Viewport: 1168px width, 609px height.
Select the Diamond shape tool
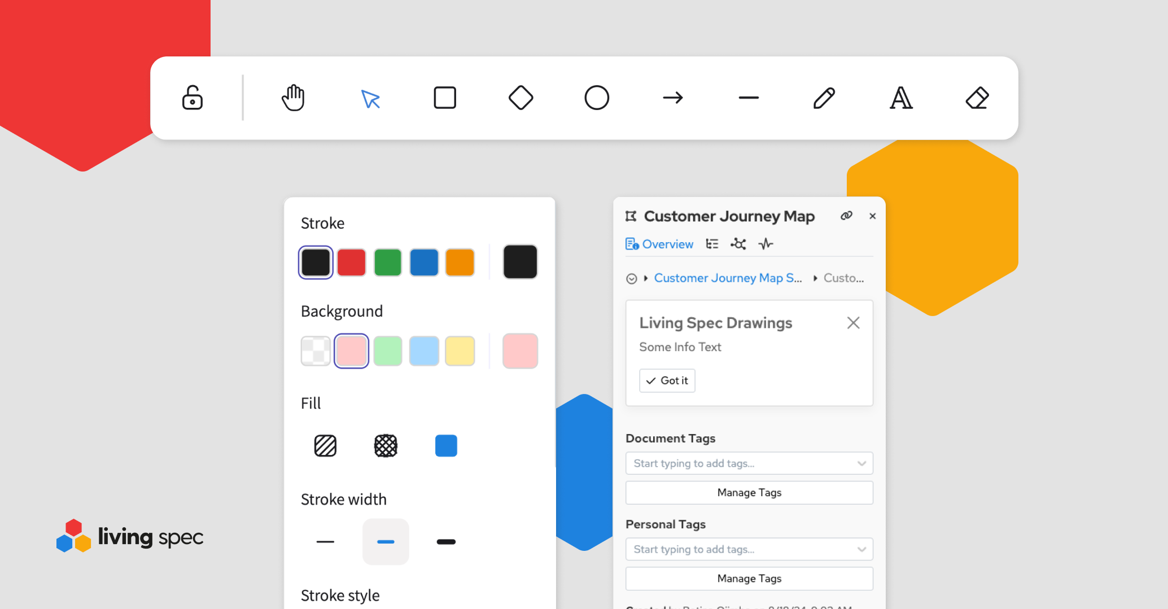click(x=520, y=98)
